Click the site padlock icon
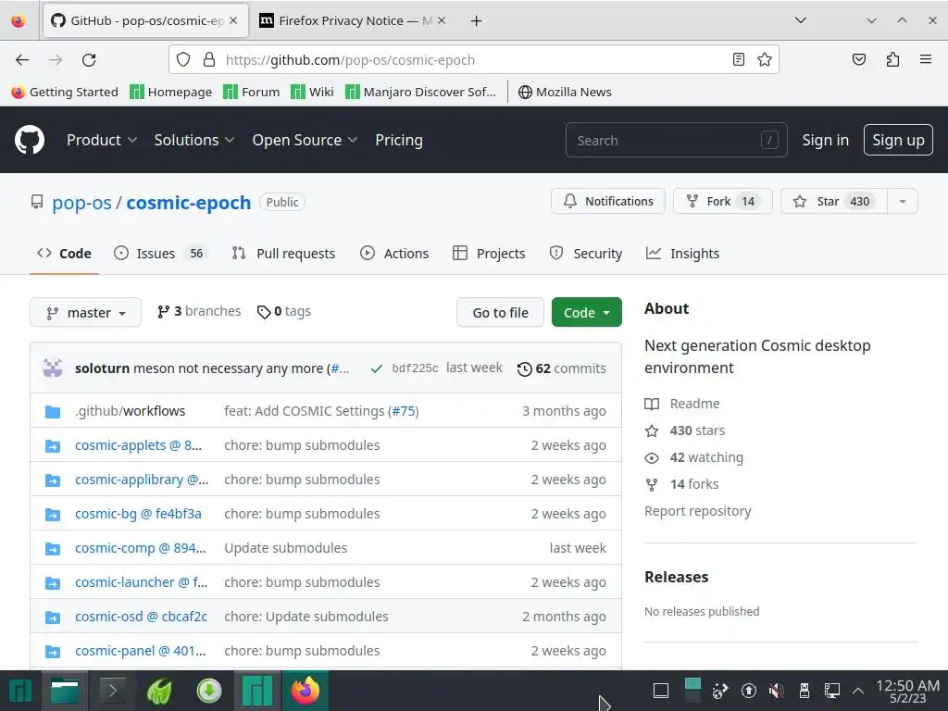The width and height of the screenshot is (948, 711). (209, 59)
